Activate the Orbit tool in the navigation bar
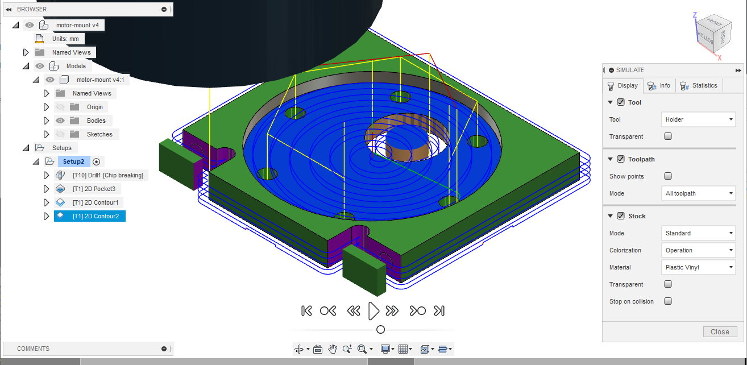Screen dimensions: 747x365 (300, 349)
